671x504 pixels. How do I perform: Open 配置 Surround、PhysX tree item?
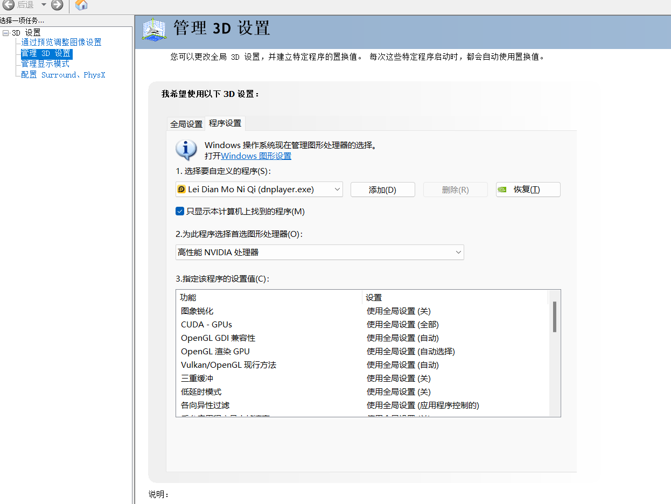tap(63, 75)
